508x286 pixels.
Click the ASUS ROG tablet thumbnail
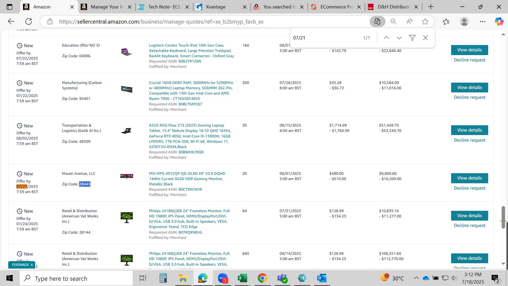[x=126, y=131]
